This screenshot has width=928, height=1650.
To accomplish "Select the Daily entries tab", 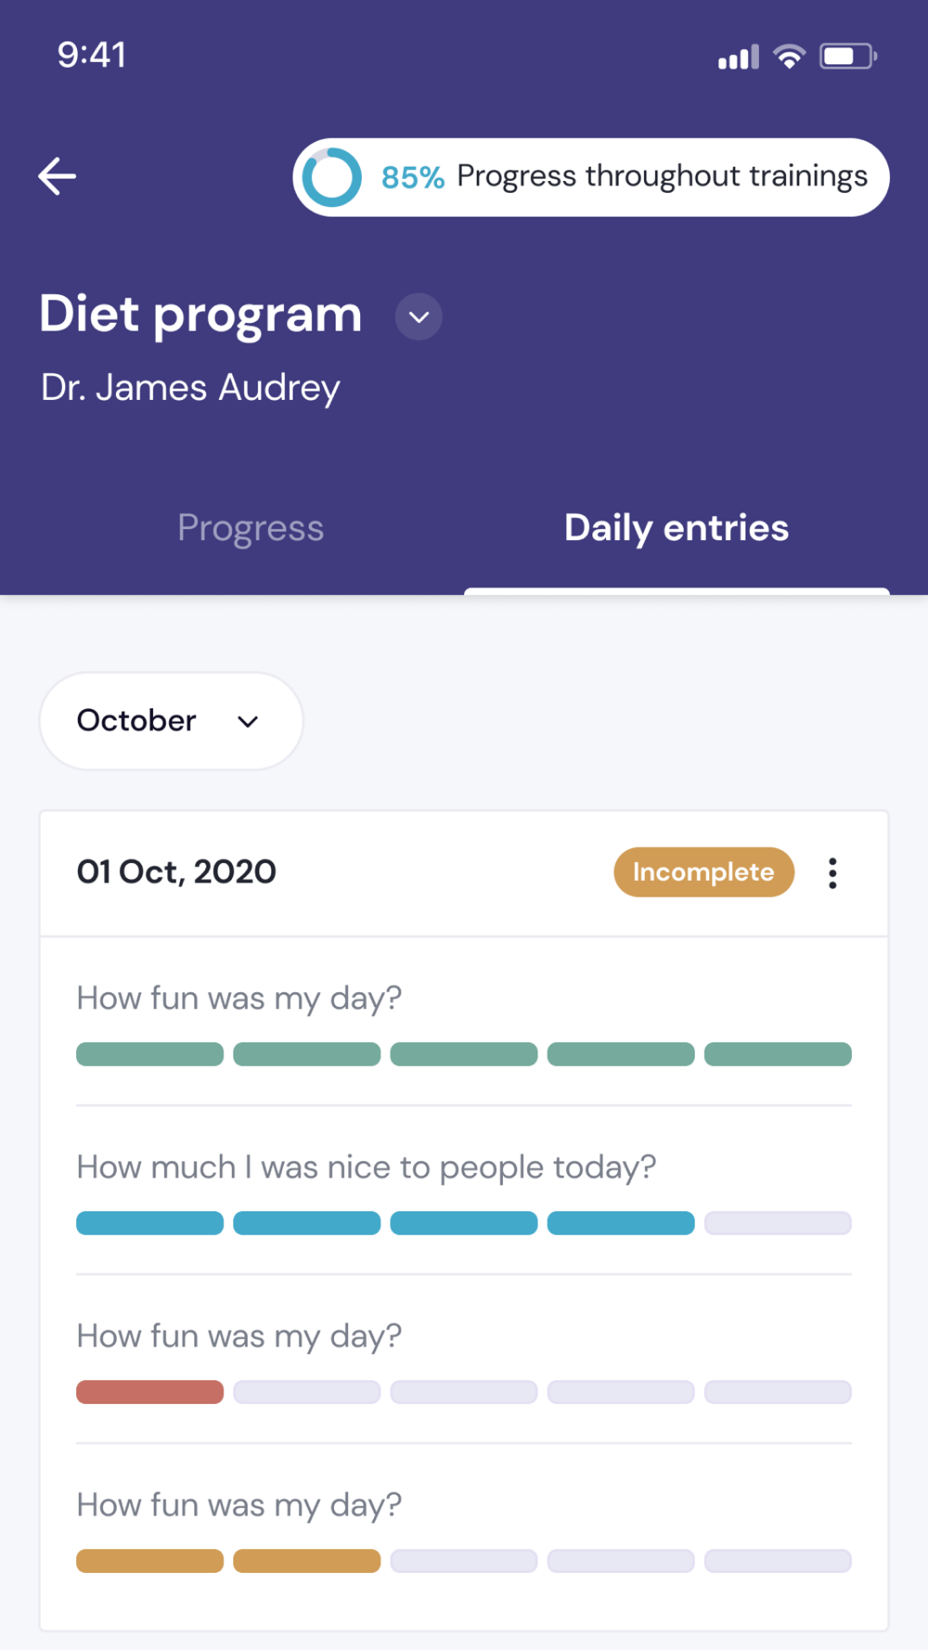I will click(677, 528).
